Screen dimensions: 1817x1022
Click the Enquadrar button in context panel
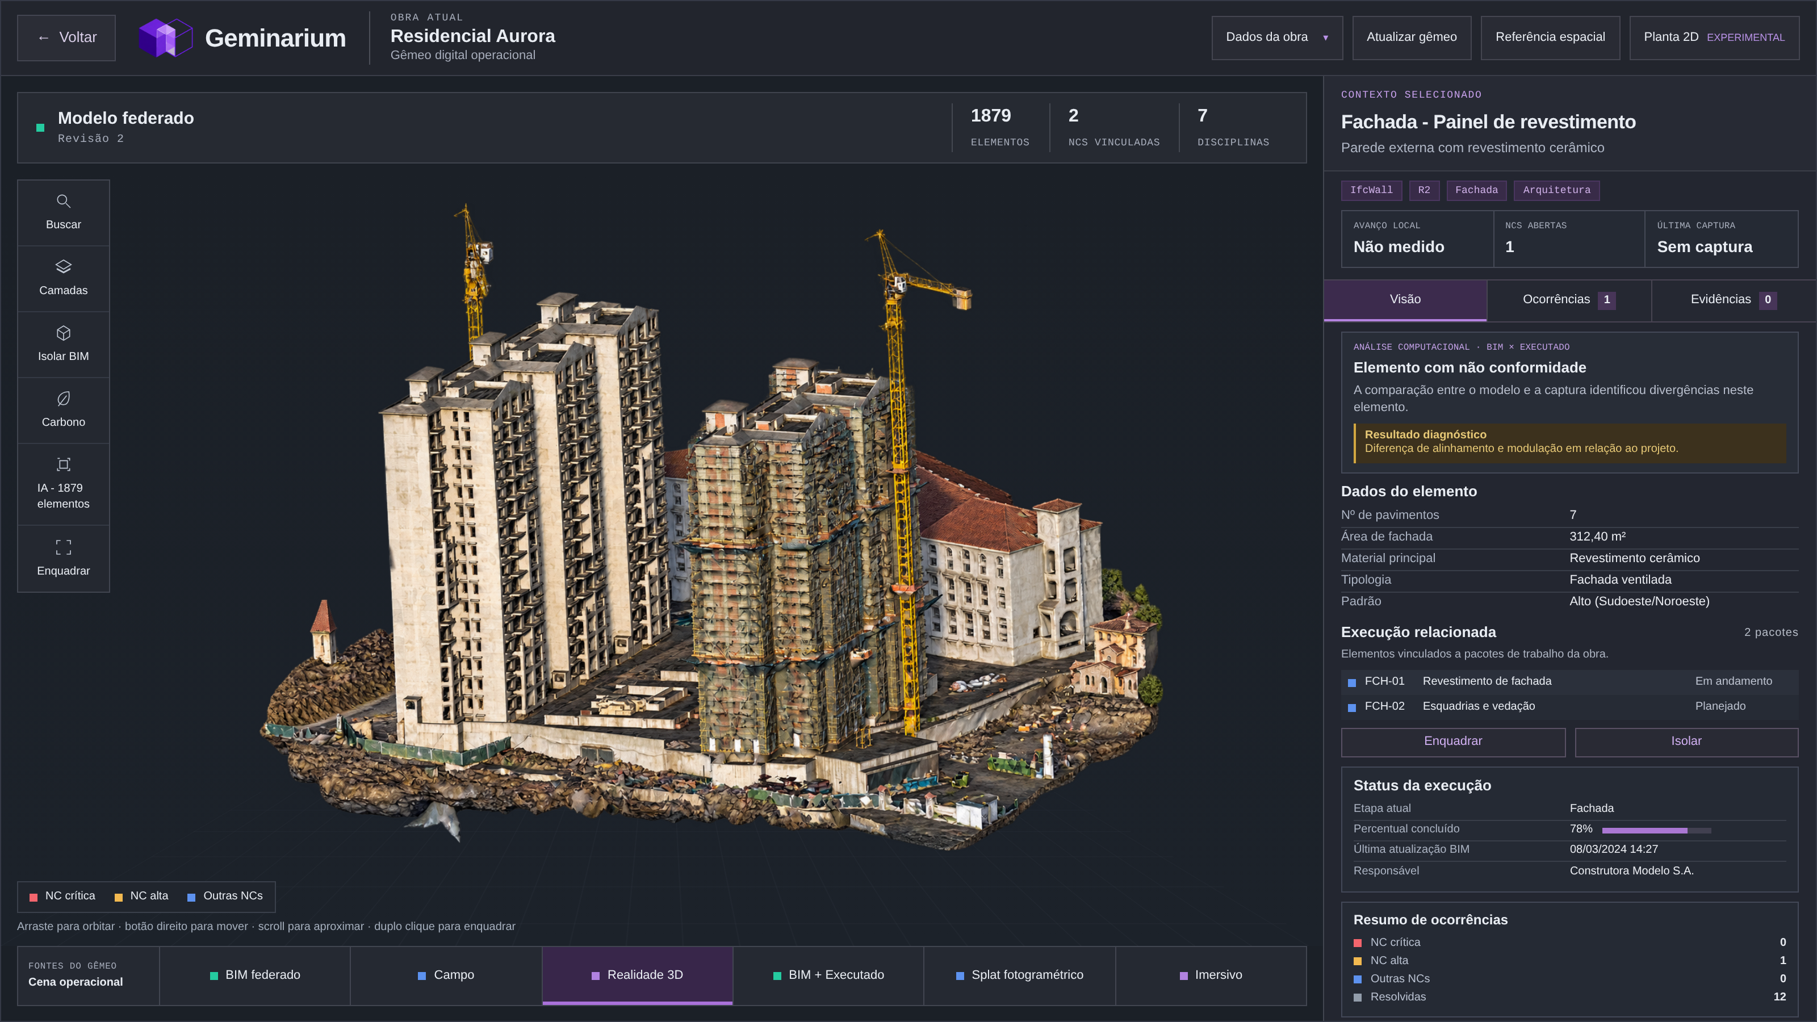1453,742
